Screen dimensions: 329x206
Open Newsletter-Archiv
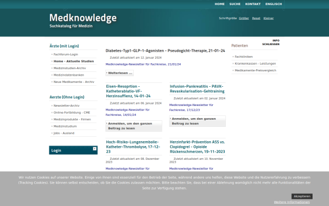66,105
